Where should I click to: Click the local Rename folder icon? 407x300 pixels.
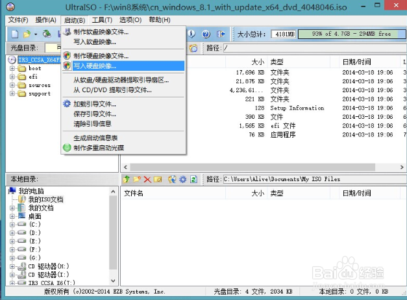[x=158, y=179]
